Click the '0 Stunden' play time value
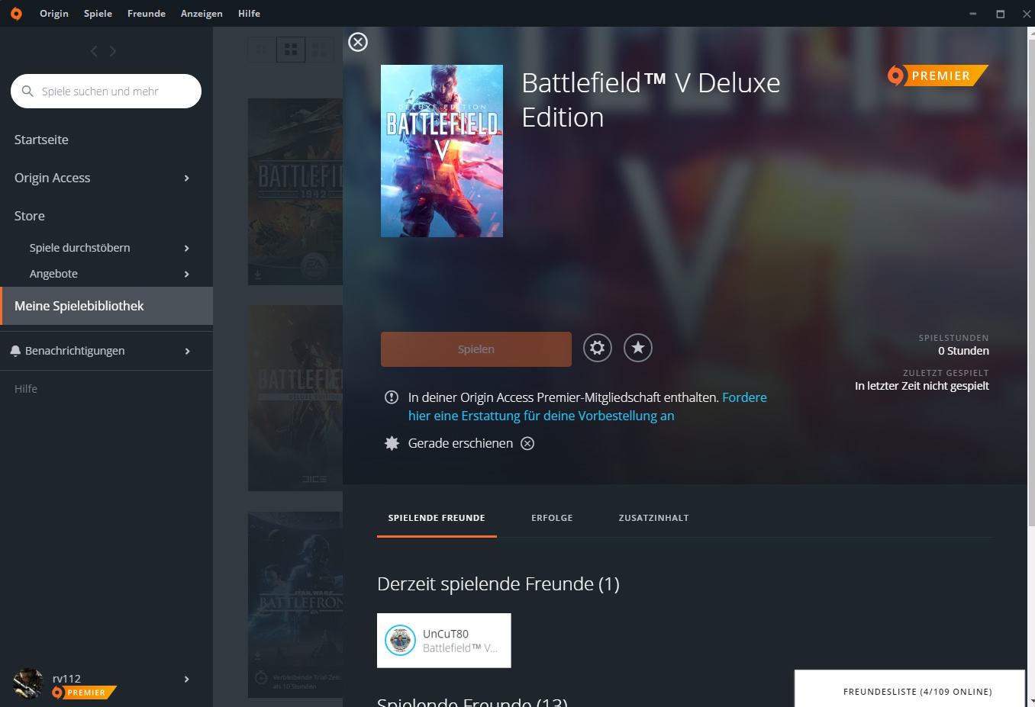 click(x=963, y=351)
